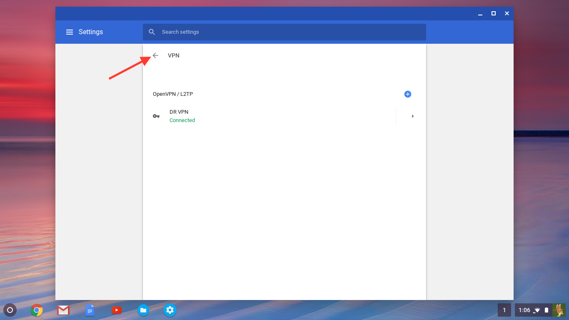Open the Settings app from the shelf

click(x=170, y=310)
